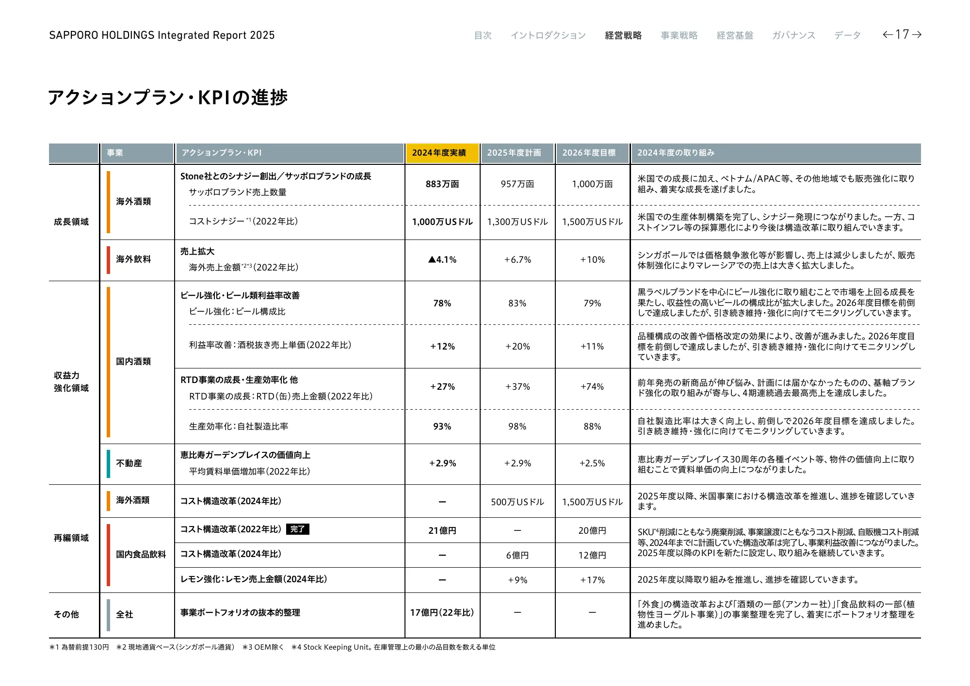The width and height of the screenshot is (970, 686).
Task: Click the next page right arrow
Action: point(916,34)
